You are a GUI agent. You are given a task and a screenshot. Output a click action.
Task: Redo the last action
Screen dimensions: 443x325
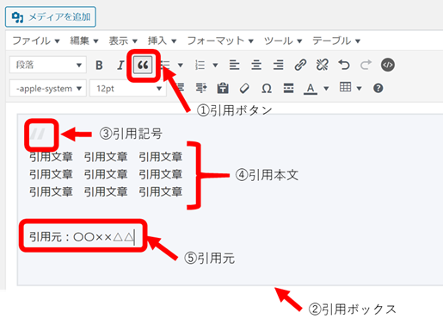(x=366, y=66)
